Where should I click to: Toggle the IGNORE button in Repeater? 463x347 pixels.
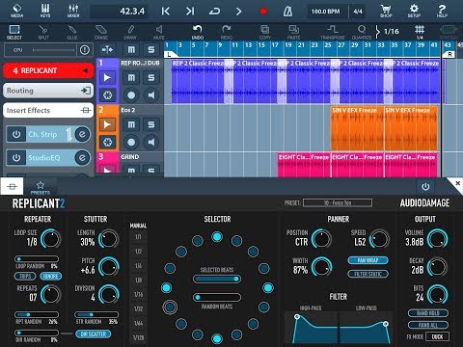(50, 276)
